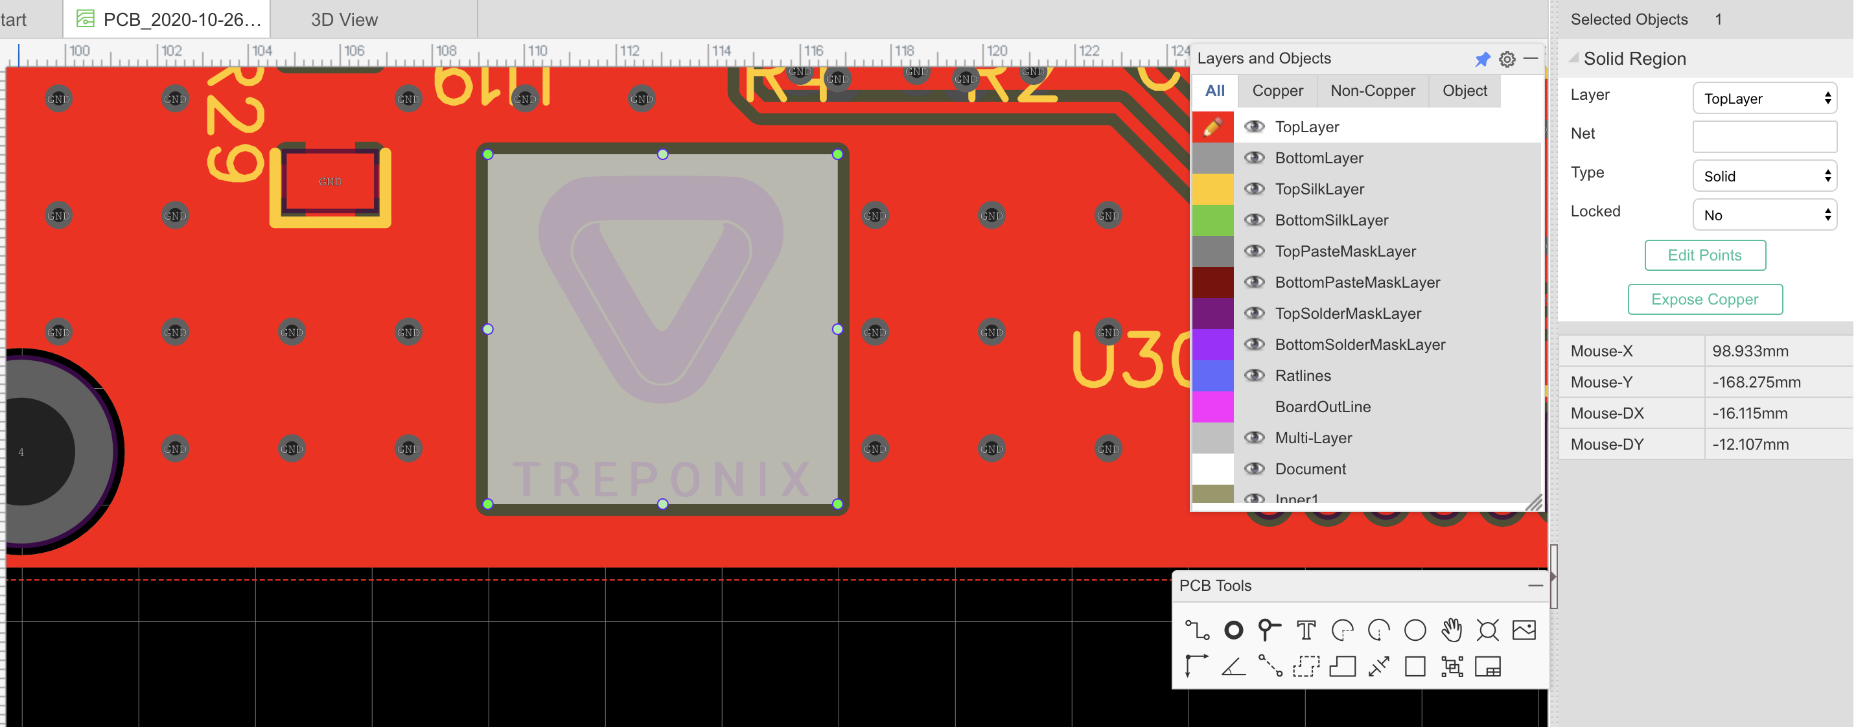
Task: Select the Arc tool with dashed corner
Action: [1342, 630]
